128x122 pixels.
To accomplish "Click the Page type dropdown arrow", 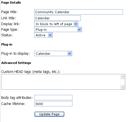I will pos(79,30).
